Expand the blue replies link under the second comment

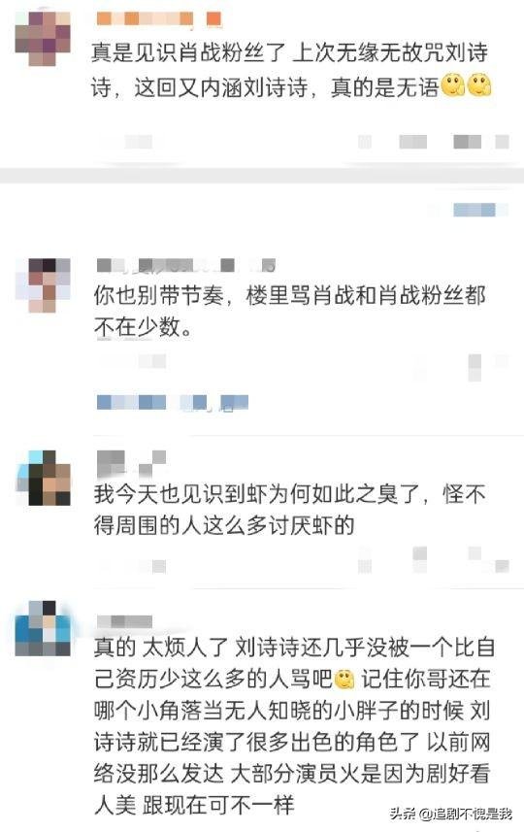(173, 403)
